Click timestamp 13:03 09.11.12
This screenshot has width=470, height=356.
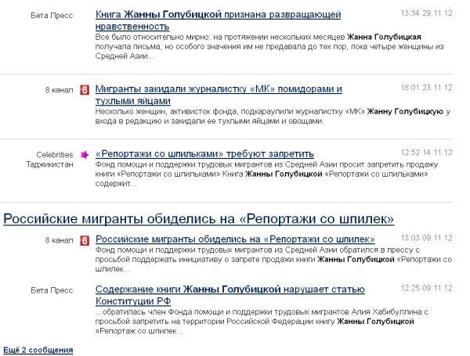[427, 238]
